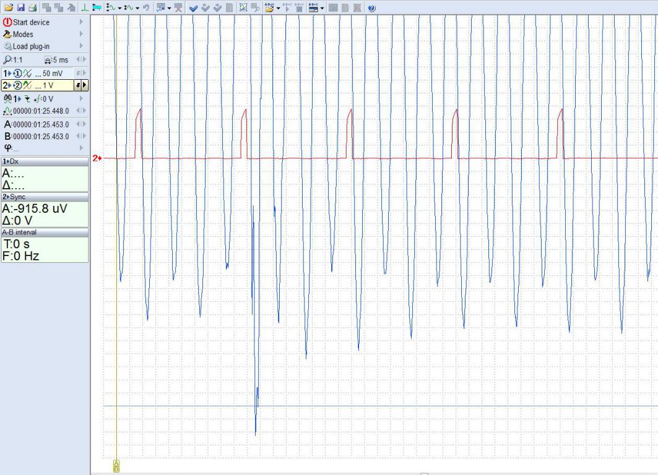Click the A/B cursor marker at bottom
The width and height of the screenshot is (658, 475).
click(116, 466)
